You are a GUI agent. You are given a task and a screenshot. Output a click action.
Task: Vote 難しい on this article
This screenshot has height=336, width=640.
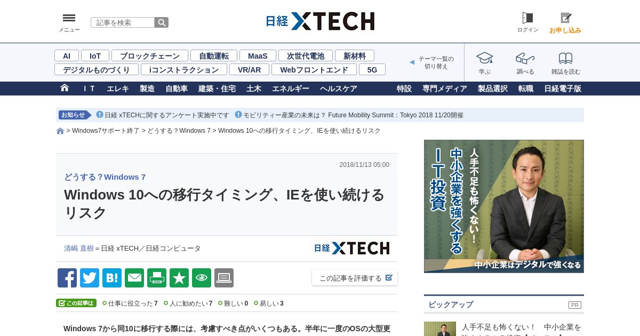click(x=233, y=303)
